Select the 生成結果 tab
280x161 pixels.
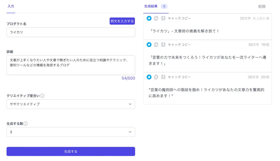pyautogui.click(x=151, y=6)
